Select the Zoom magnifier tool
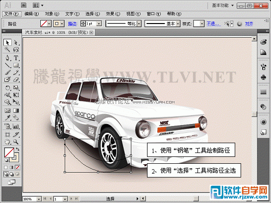 tap(16, 142)
